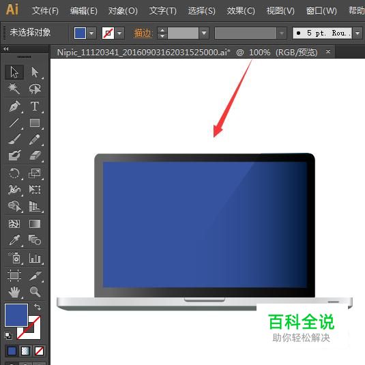The image size is (365, 365).
Task: Select the Free Transform tool
Action: pos(35,190)
